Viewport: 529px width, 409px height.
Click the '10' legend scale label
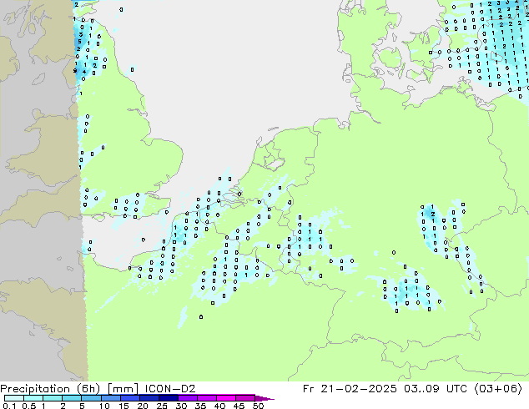click(104, 406)
